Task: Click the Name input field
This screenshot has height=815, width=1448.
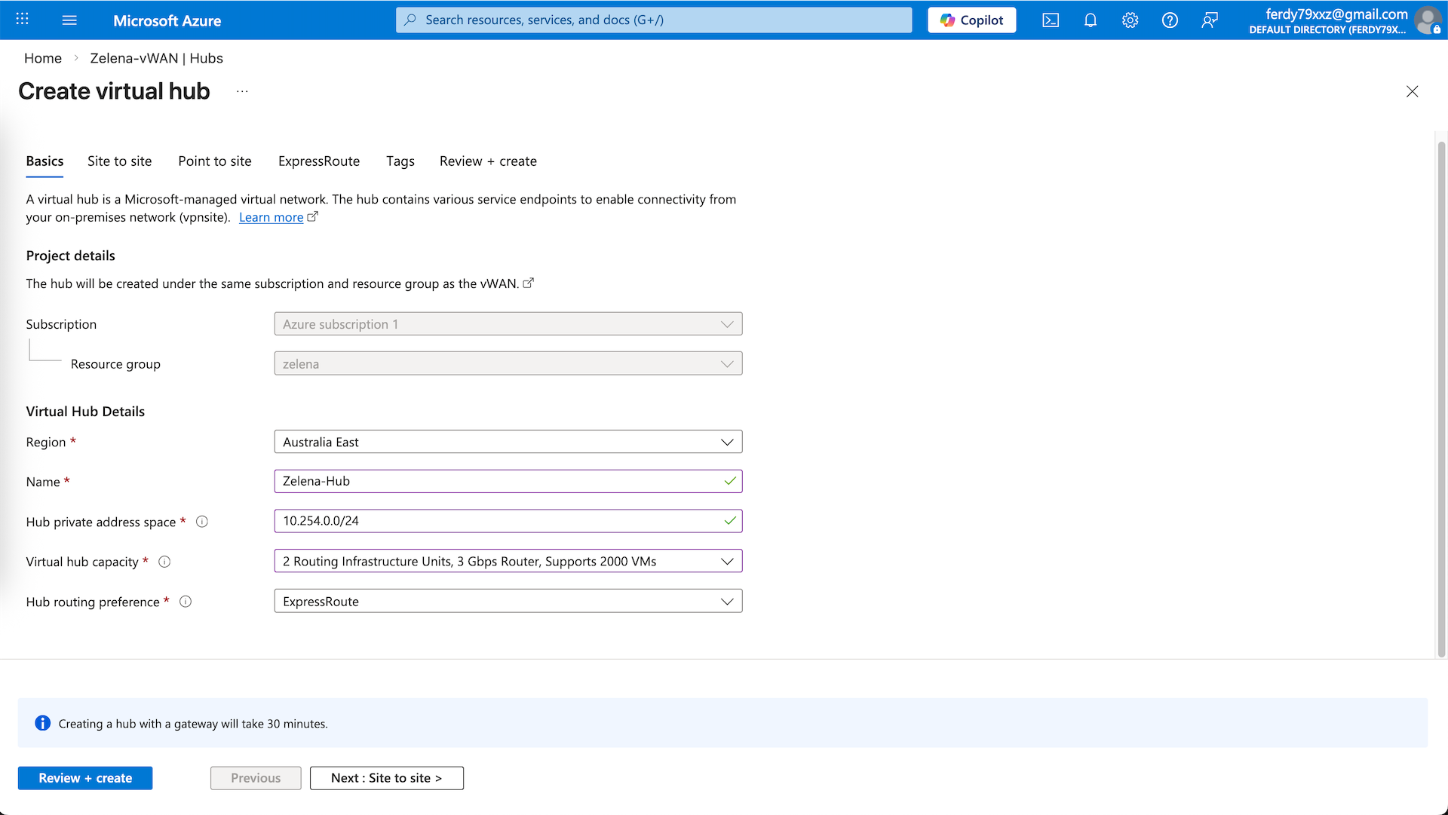Action: tap(498, 481)
